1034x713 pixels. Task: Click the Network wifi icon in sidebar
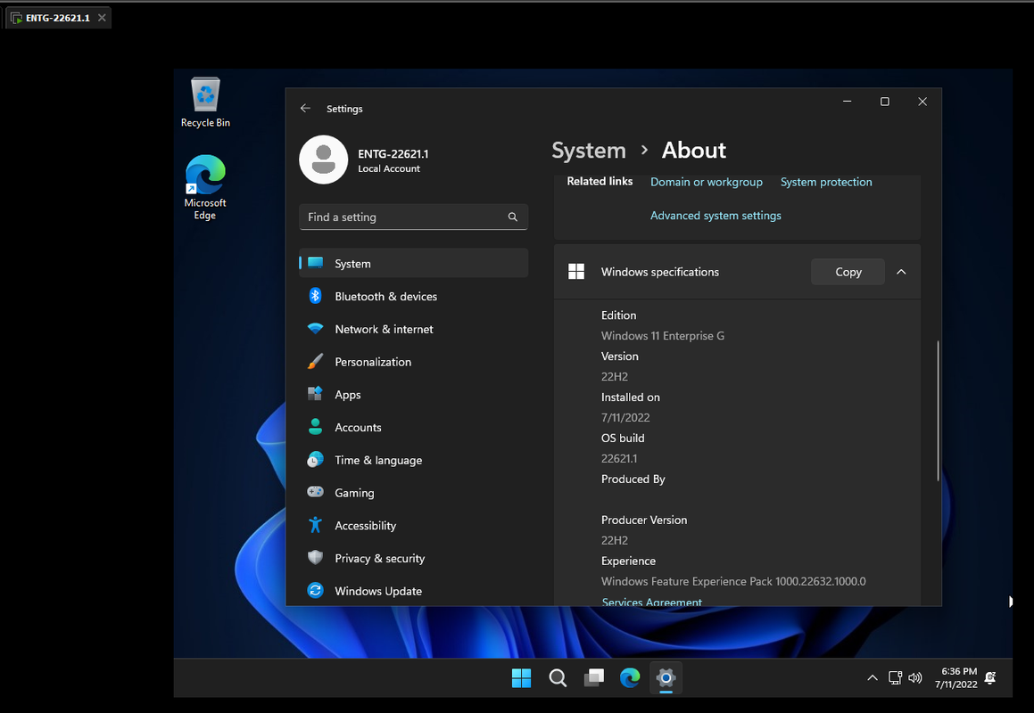tap(315, 328)
